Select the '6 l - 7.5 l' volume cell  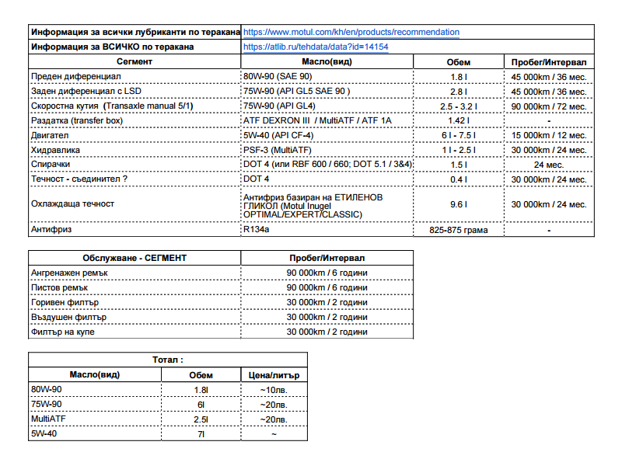pos(459,135)
